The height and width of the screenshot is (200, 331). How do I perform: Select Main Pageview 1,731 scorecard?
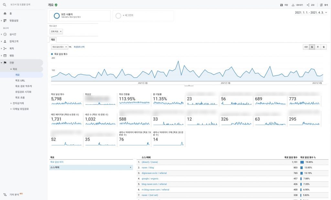tap(66, 120)
